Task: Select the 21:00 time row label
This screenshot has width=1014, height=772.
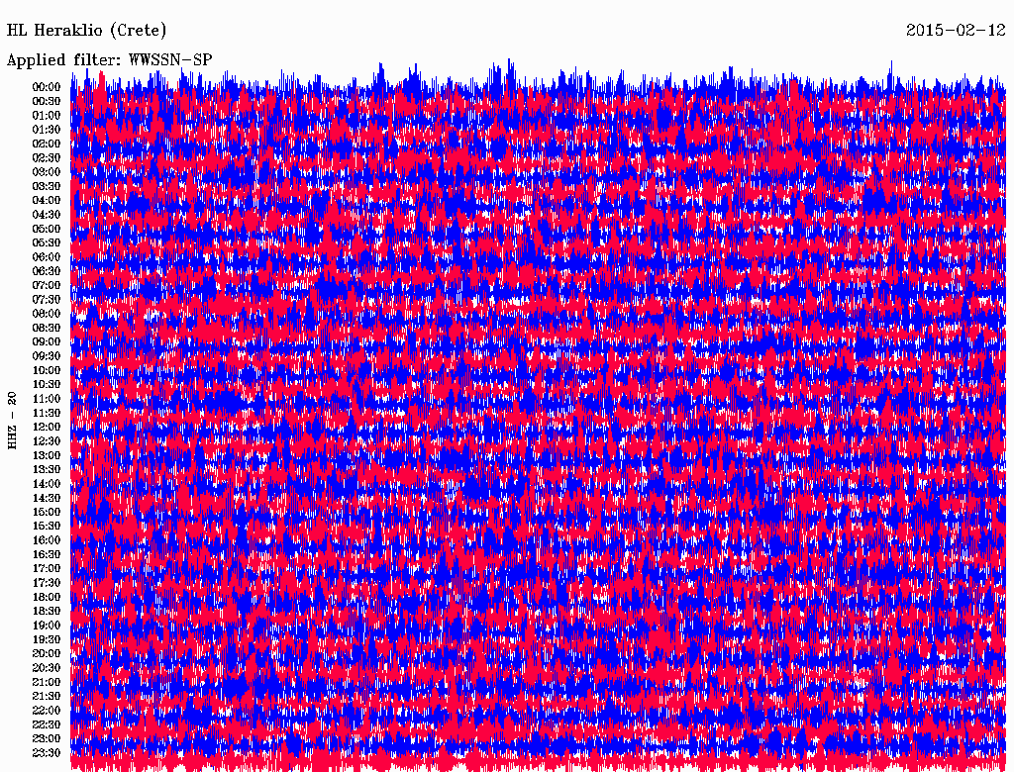Action: pos(47,682)
